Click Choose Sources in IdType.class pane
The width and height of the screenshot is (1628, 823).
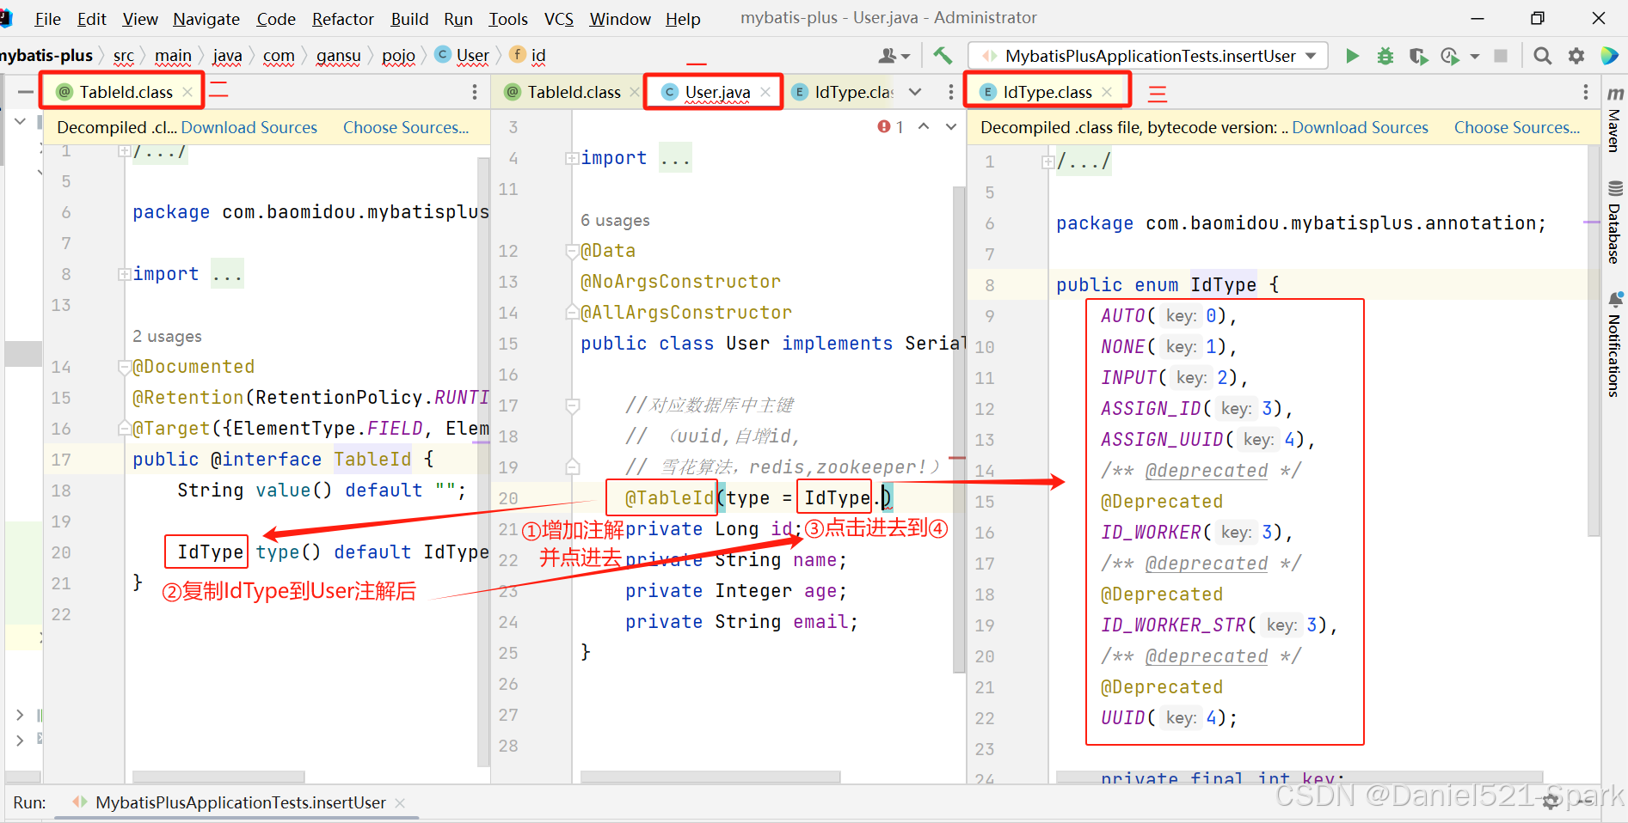[1517, 127]
